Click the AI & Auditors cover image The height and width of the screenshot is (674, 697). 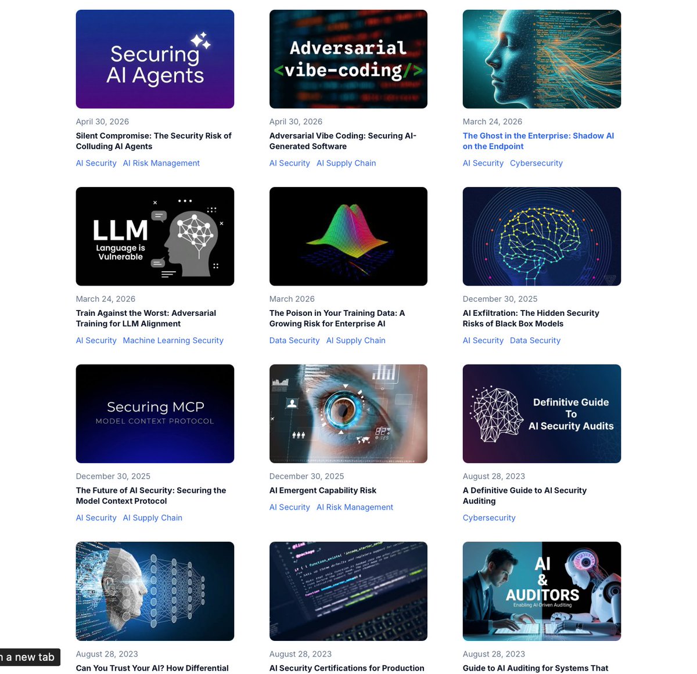pyautogui.click(x=542, y=591)
